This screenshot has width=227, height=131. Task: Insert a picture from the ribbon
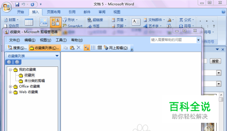[x=44, y=22]
